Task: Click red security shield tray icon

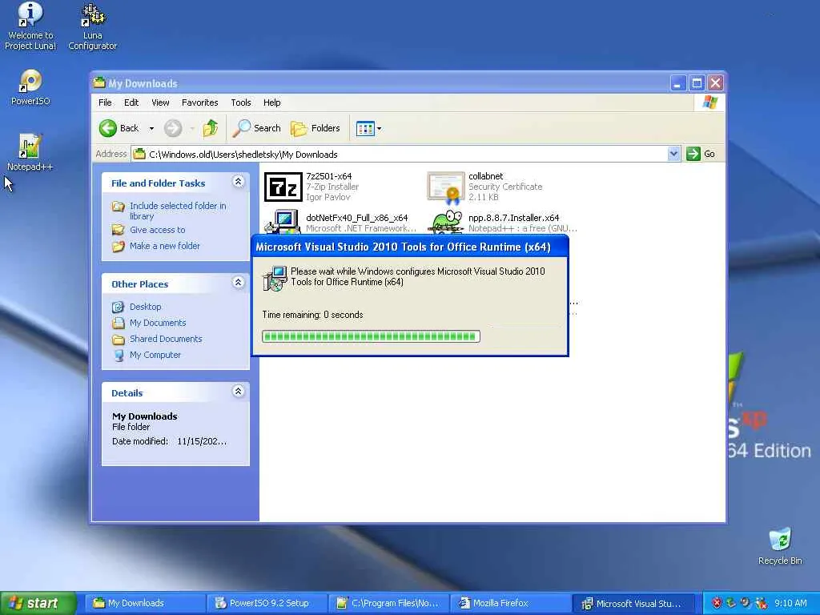Action: click(x=717, y=603)
